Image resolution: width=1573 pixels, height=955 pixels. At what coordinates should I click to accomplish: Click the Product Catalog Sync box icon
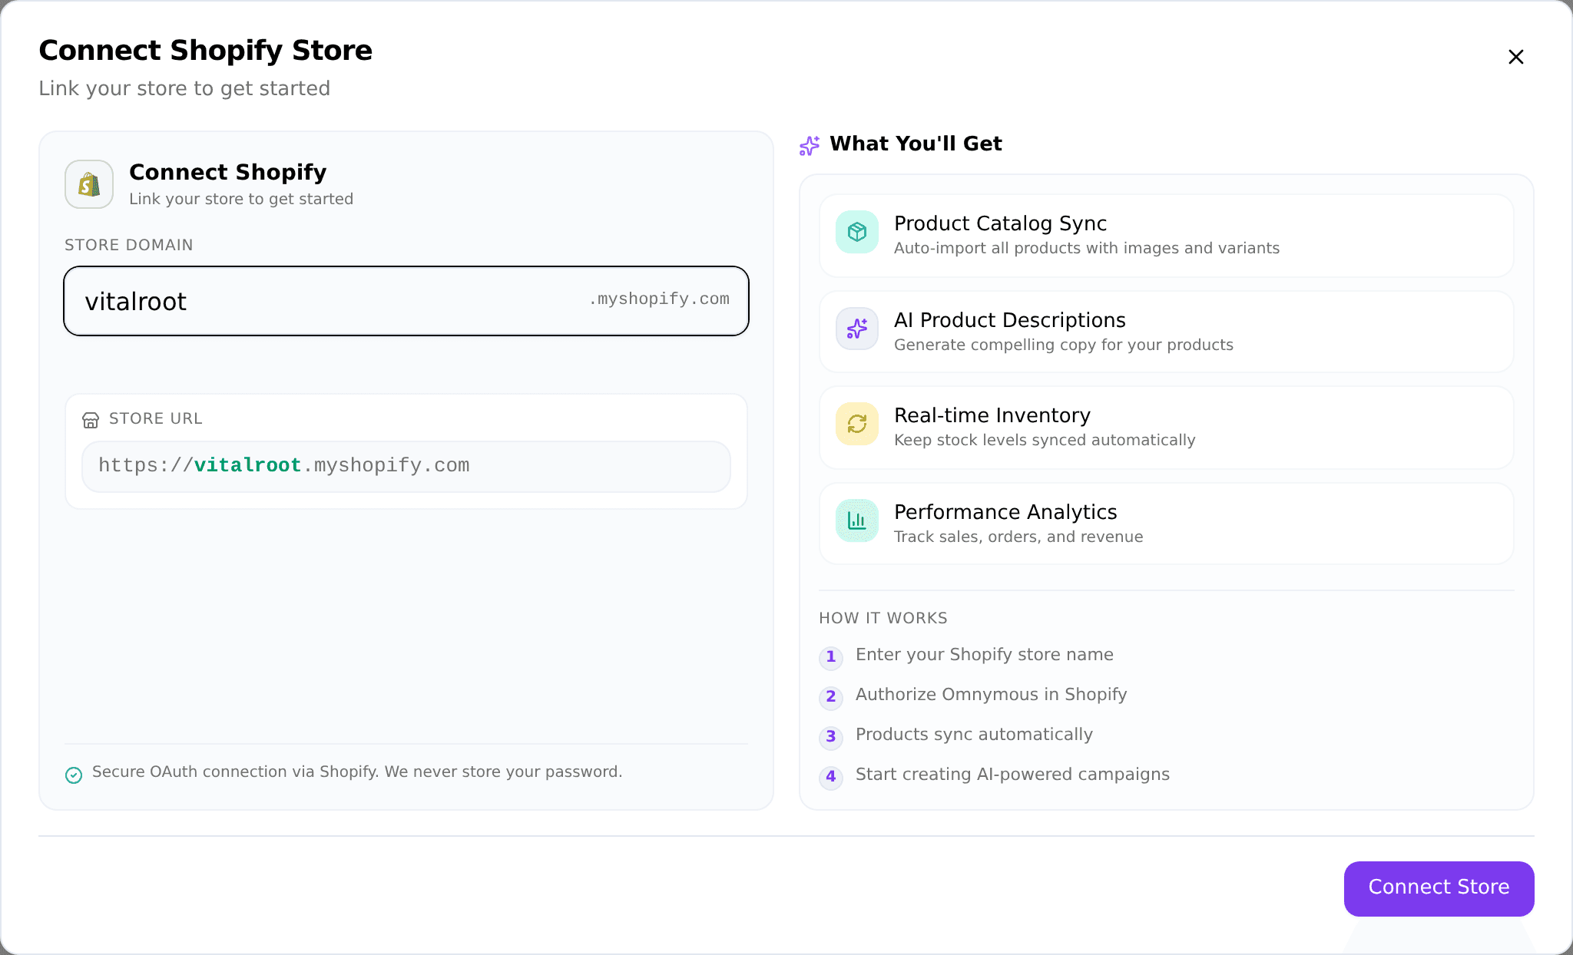tap(857, 232)
